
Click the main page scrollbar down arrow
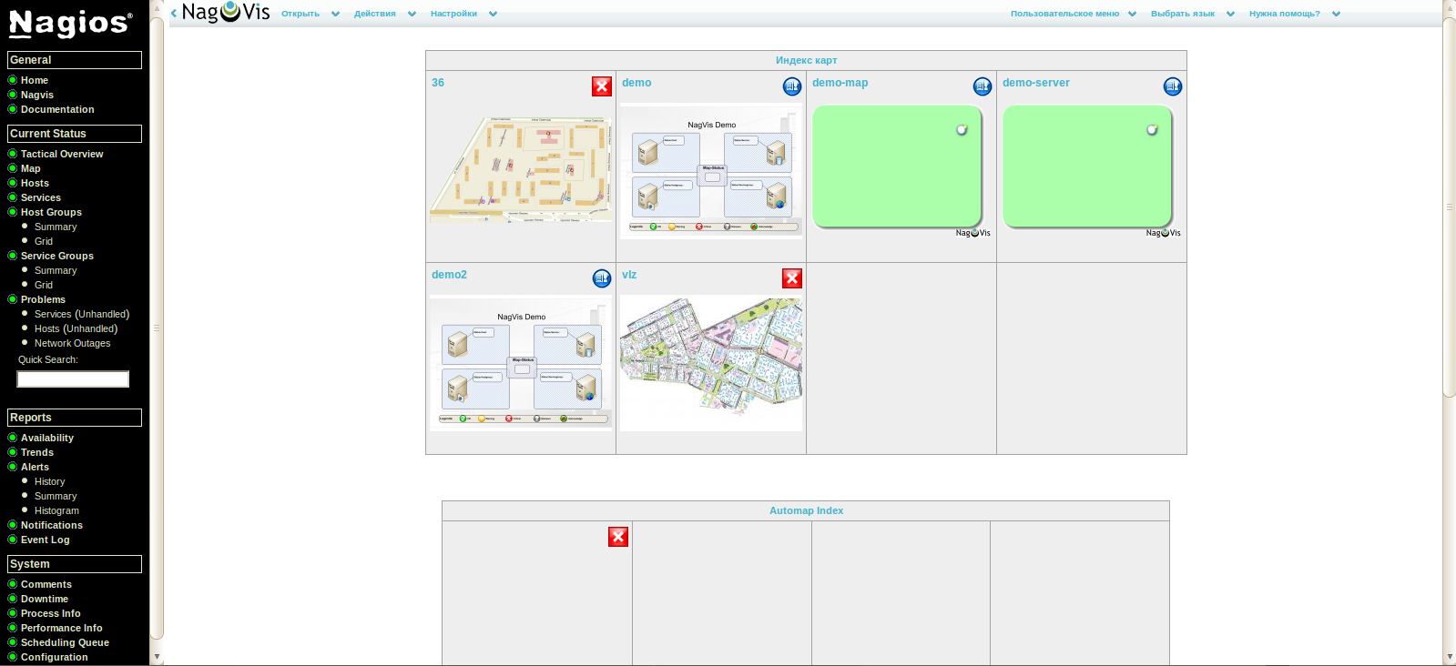[1450, 657]
